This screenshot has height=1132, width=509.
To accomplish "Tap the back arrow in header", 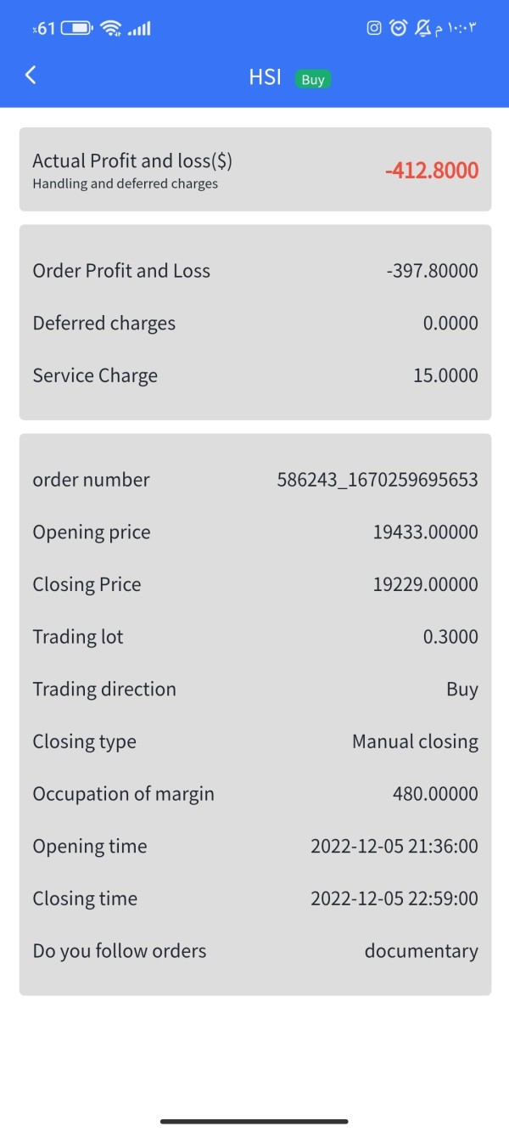I will coord(31,76).
